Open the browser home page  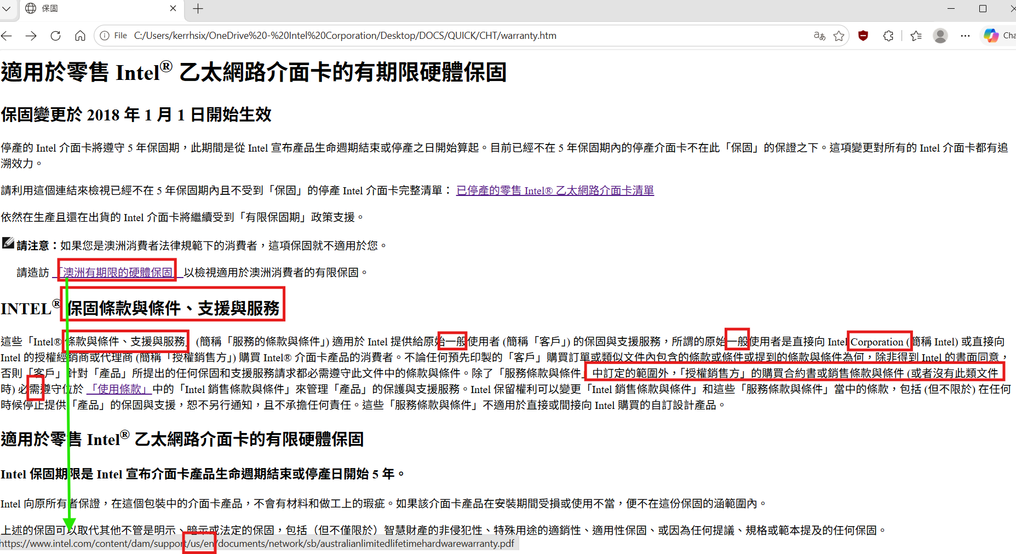(80, 36)
